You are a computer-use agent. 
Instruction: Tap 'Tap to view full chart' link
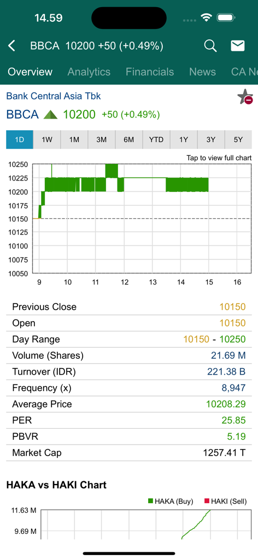(219, 158)
